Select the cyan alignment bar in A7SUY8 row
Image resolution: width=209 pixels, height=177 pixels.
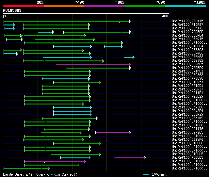click(66, 79)
